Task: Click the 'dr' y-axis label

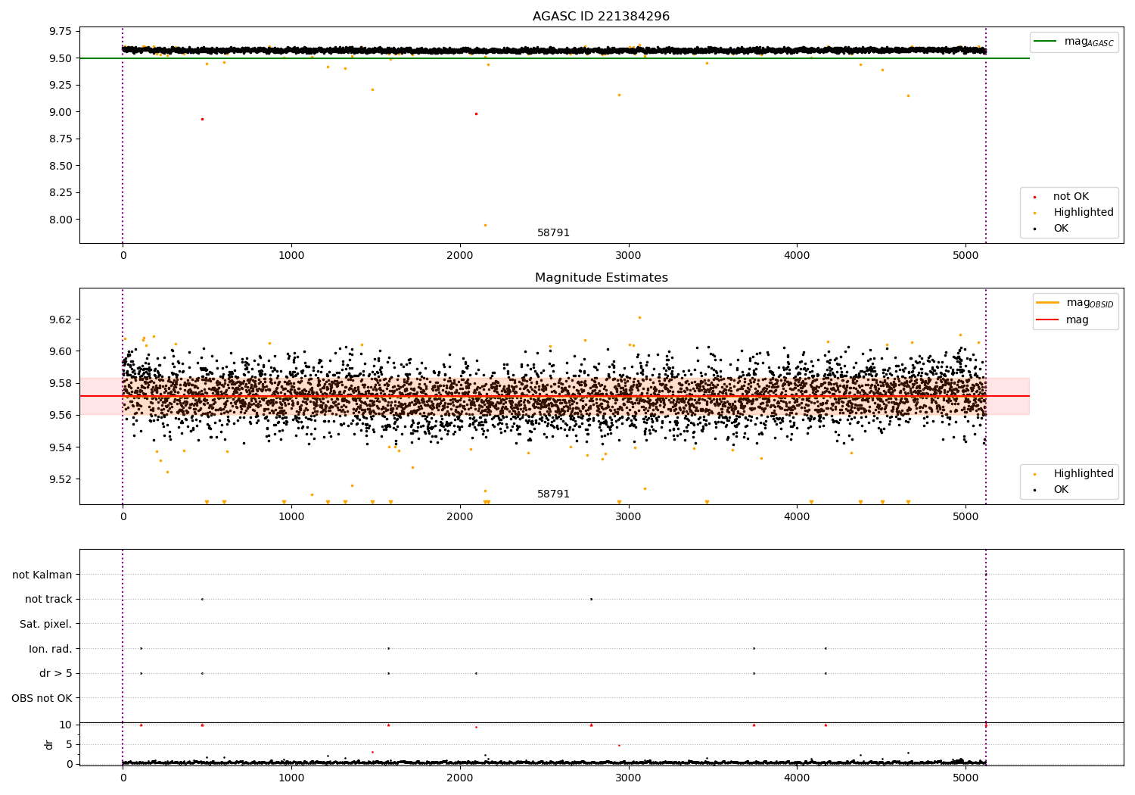Action: point(49,744)
